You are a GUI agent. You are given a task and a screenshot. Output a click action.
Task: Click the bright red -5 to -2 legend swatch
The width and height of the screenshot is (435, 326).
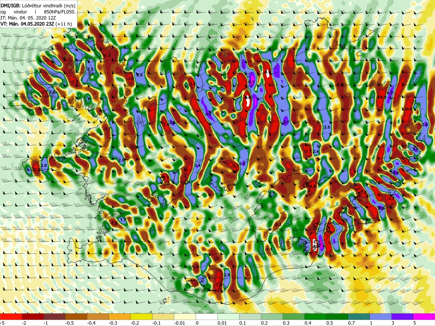pos(11,316)
